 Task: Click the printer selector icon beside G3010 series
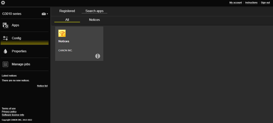point(45,14)
